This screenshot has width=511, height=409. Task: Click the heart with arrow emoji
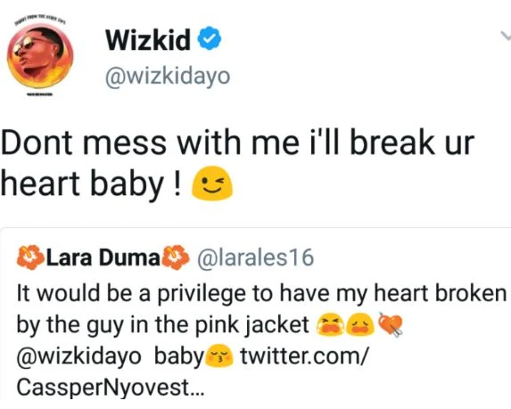(391, 324)
